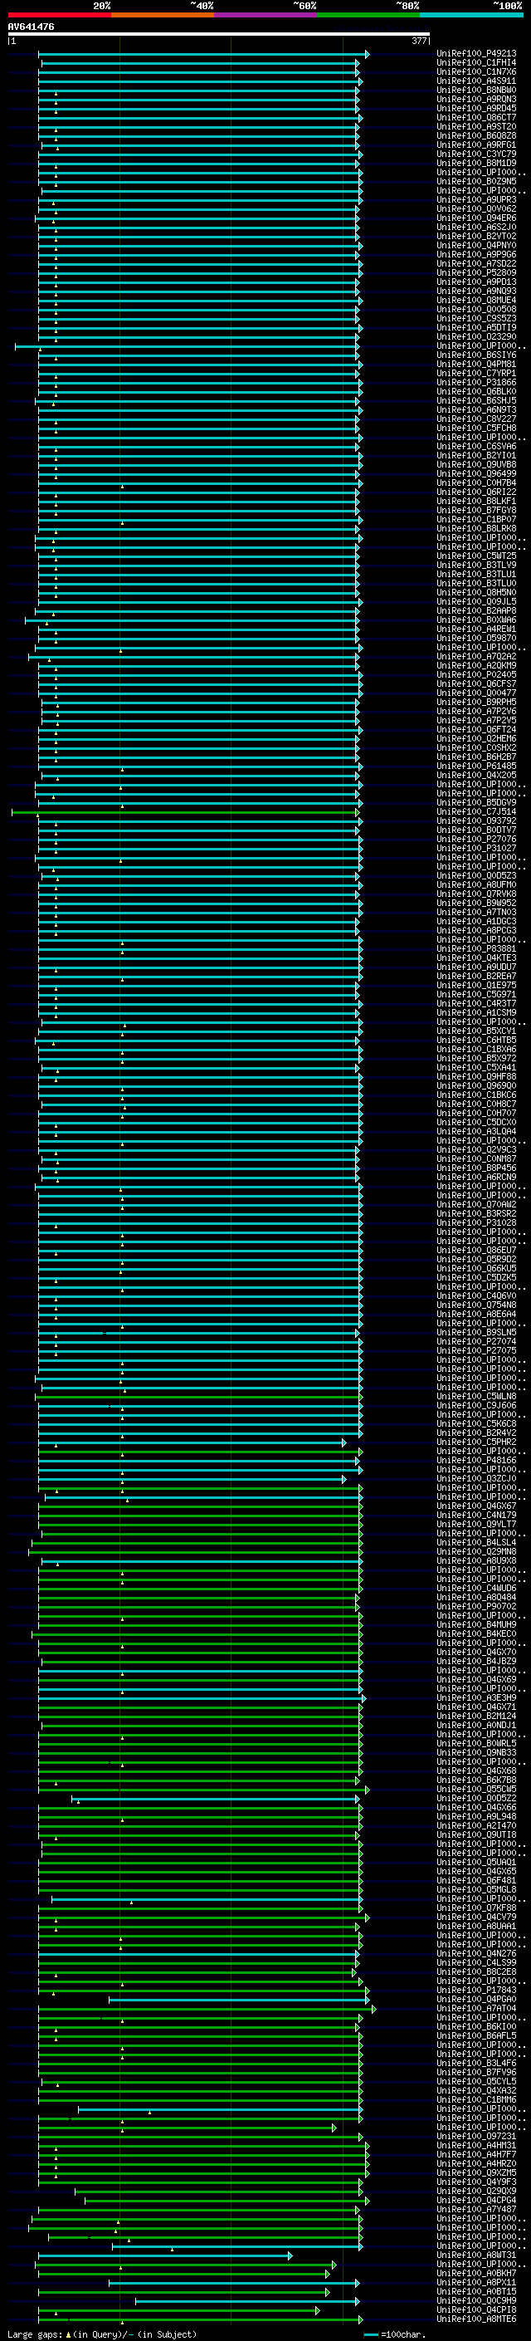Viewport: 531px width, 2341px height.
Task: Select the UniRef100_O93792 label
Action: tap(476, 820)
